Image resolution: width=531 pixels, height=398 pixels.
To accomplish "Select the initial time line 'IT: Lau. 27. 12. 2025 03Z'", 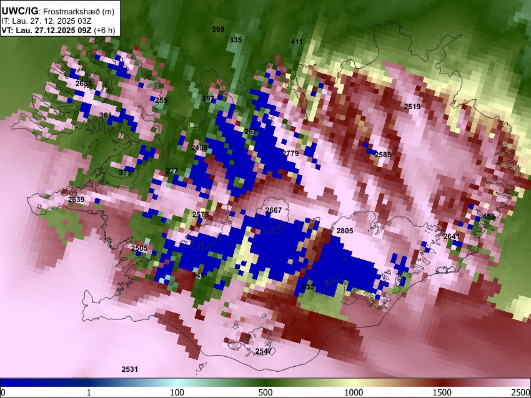I will click(x=46, y=21).
